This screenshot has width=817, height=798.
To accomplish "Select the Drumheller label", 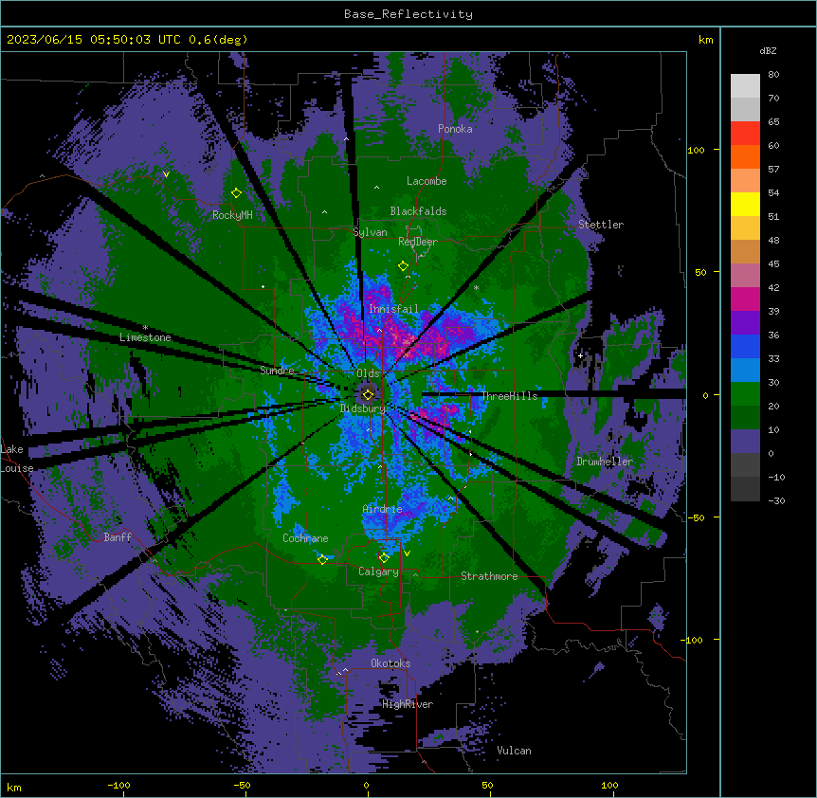I will [605, 462].
